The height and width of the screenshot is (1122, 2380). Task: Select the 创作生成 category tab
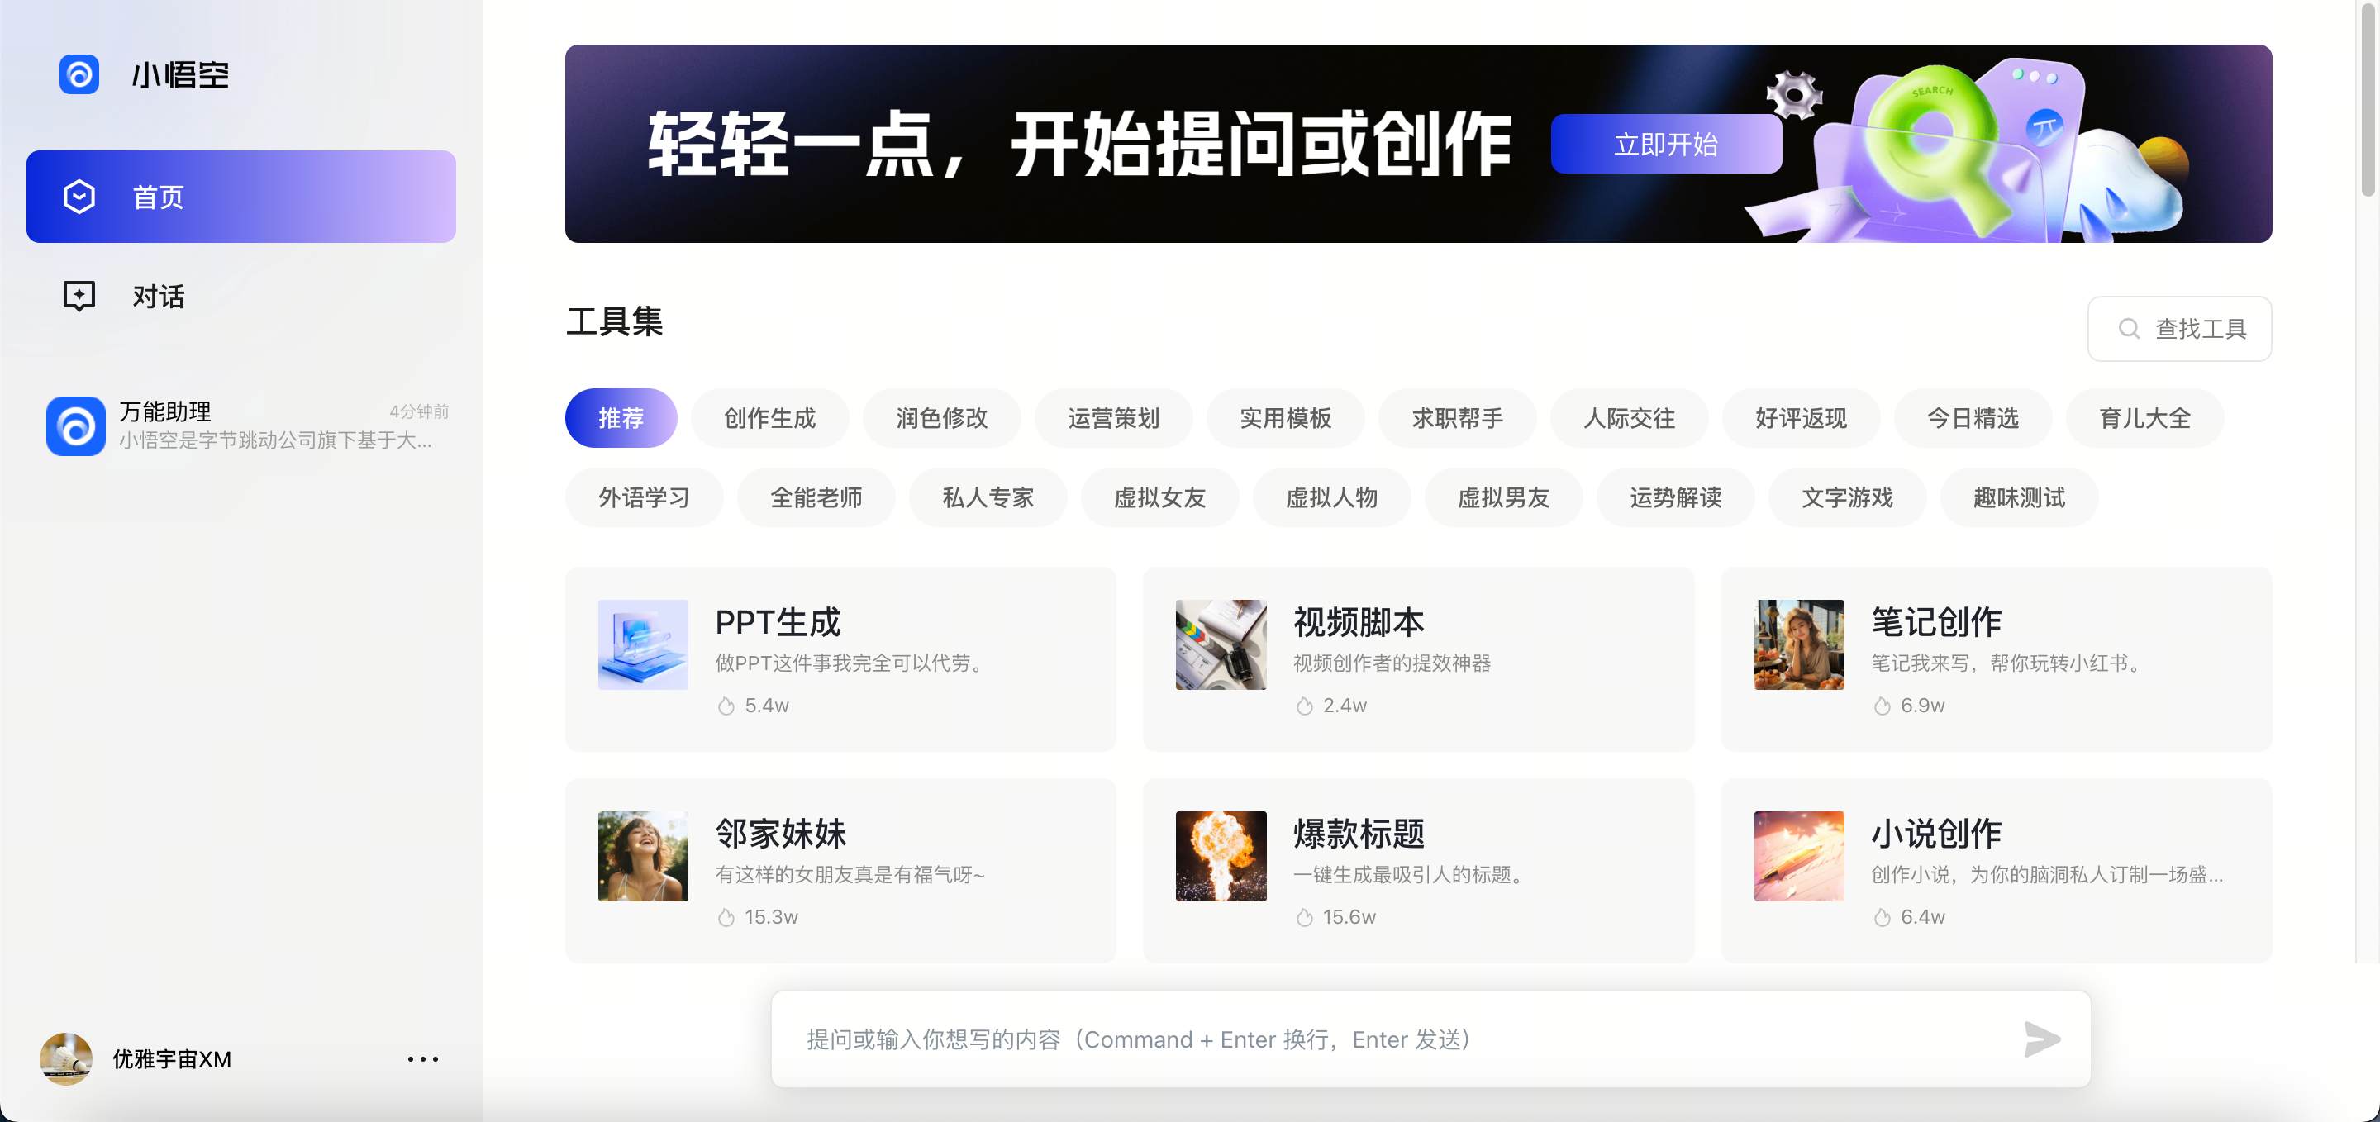tap(769, 418)
